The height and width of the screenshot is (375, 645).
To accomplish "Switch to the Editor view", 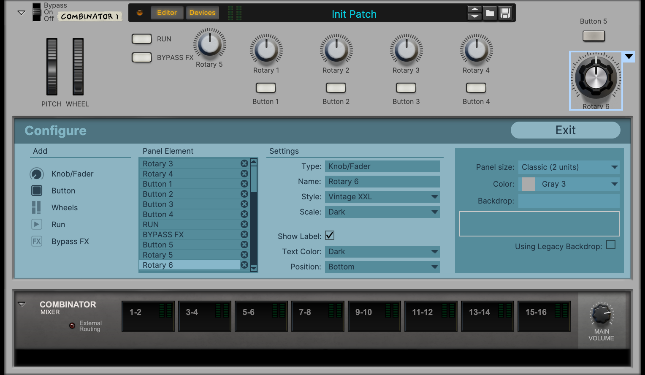I will click(167, 13).
